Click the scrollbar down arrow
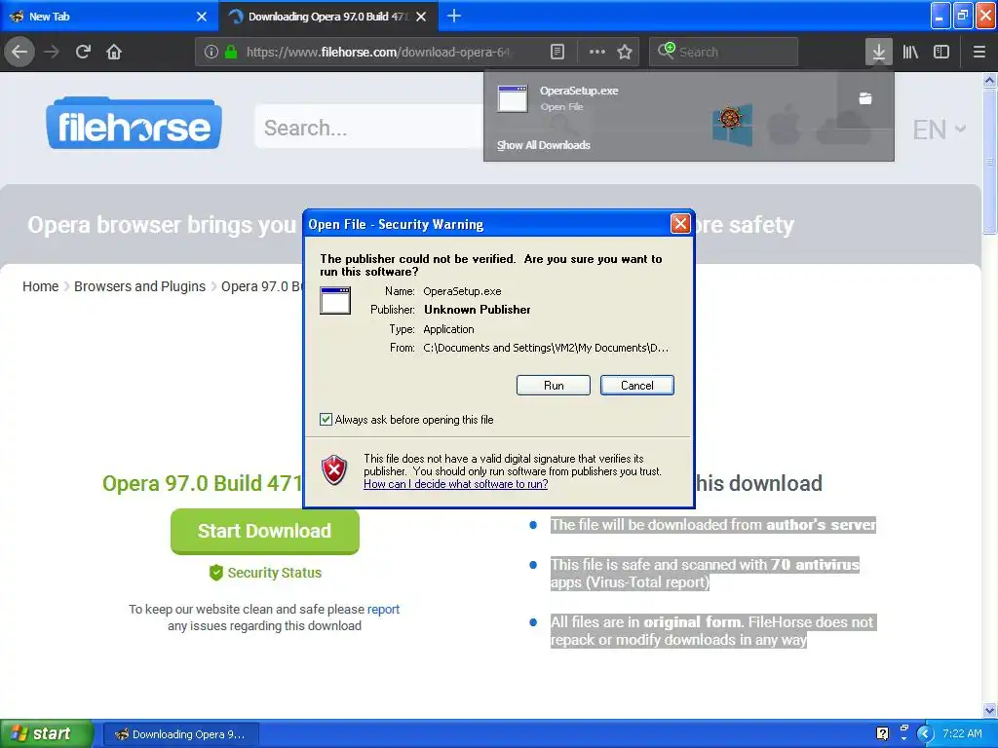 point(989,710)
